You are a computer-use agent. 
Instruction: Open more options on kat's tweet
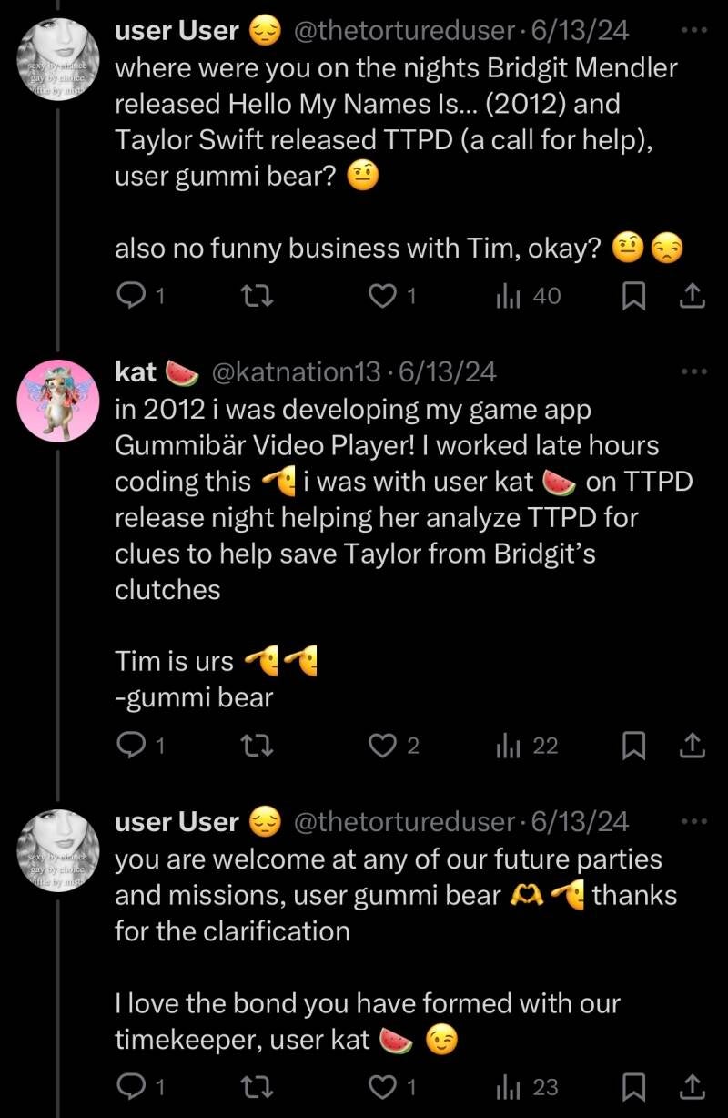pyautogui.click(x=693, y=371)
